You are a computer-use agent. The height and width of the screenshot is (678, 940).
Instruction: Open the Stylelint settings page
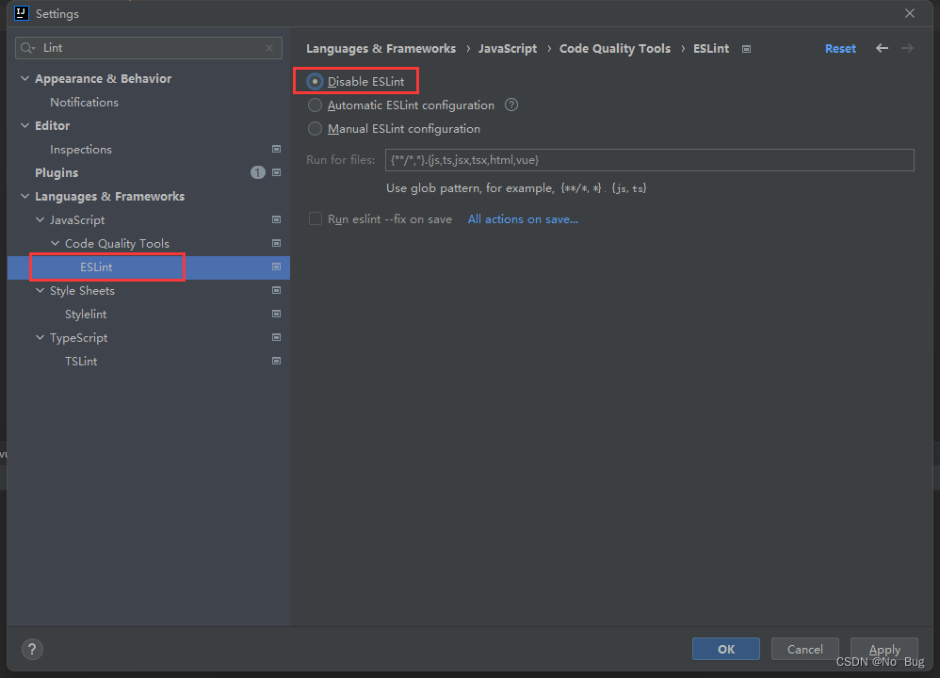pyautogui.click(x=86, y=315)
